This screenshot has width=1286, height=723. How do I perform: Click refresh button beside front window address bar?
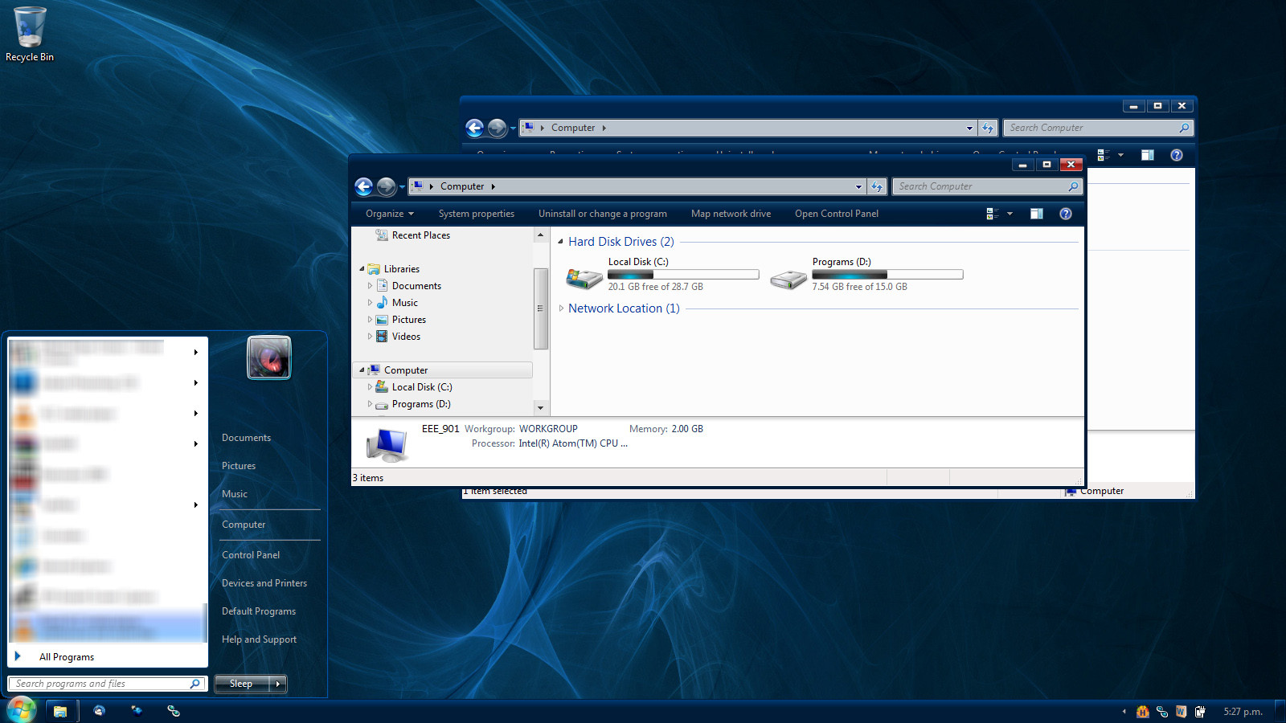877,186
